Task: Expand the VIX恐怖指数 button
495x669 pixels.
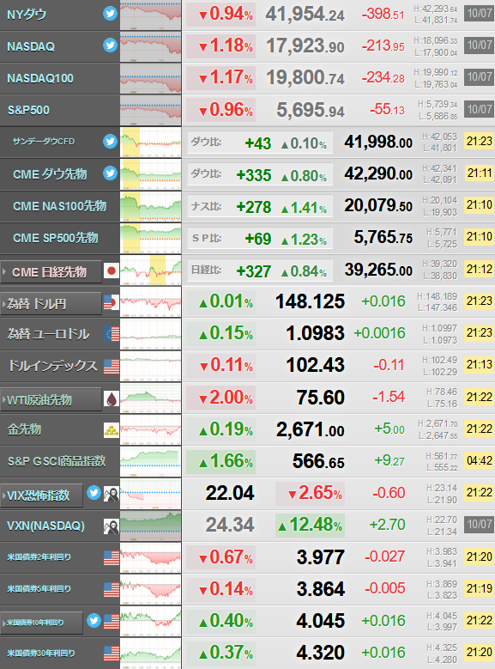Action: click(41, 496)
